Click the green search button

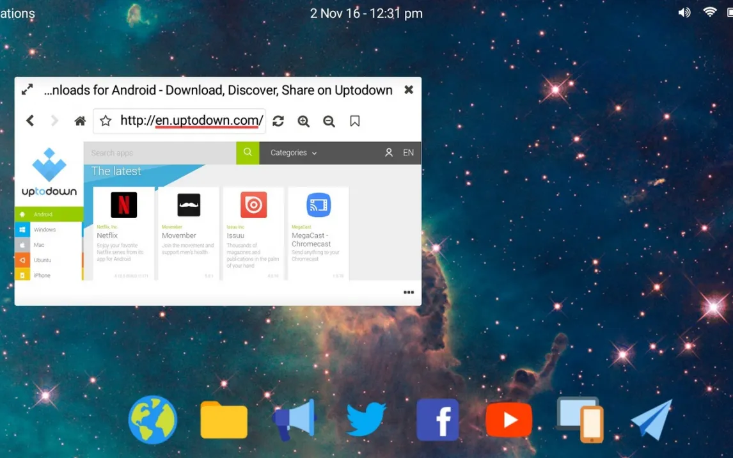(248, 153)
